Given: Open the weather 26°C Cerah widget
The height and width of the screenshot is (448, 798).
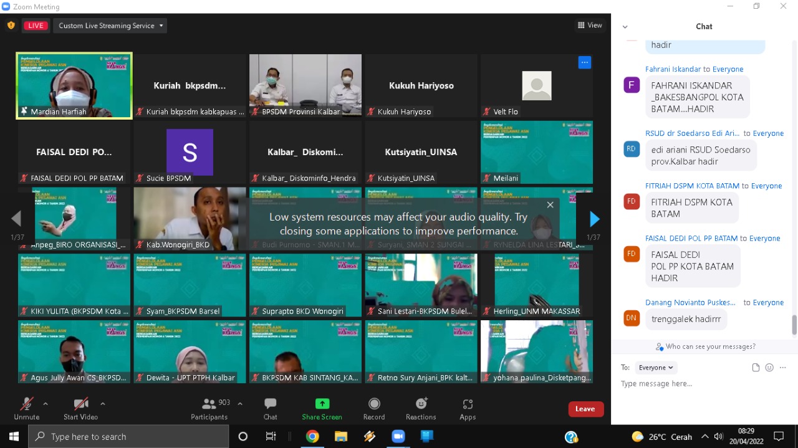Looking at the screenshot, I should coord(662,437).
